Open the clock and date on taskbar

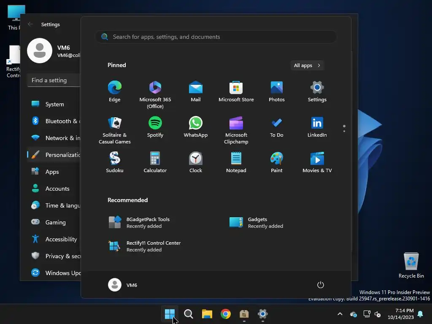[x=401, y=314]
